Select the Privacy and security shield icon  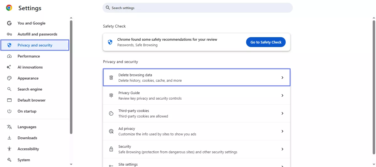[x=9, y=45]
